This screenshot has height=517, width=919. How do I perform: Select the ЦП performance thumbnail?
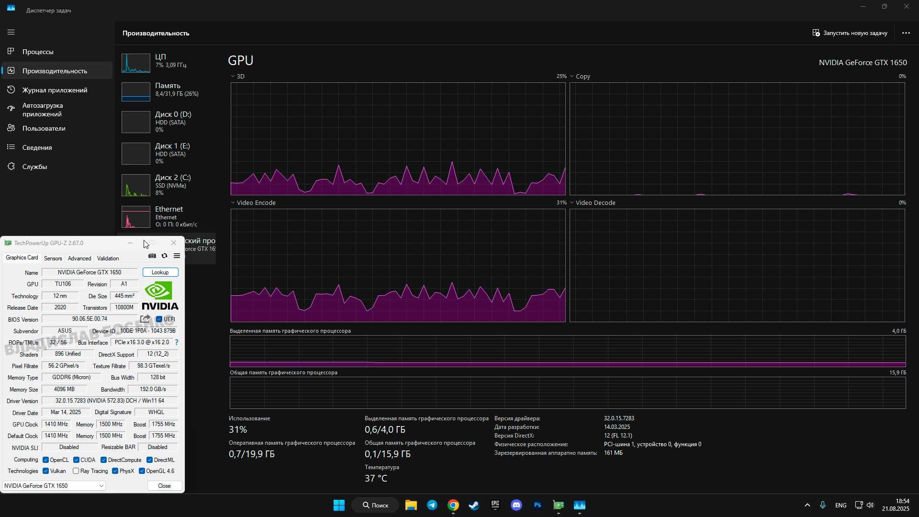click(136, 63)
